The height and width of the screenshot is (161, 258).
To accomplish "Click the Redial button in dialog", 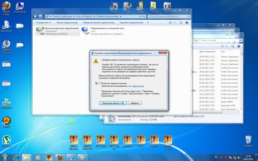I will [113, 103].
